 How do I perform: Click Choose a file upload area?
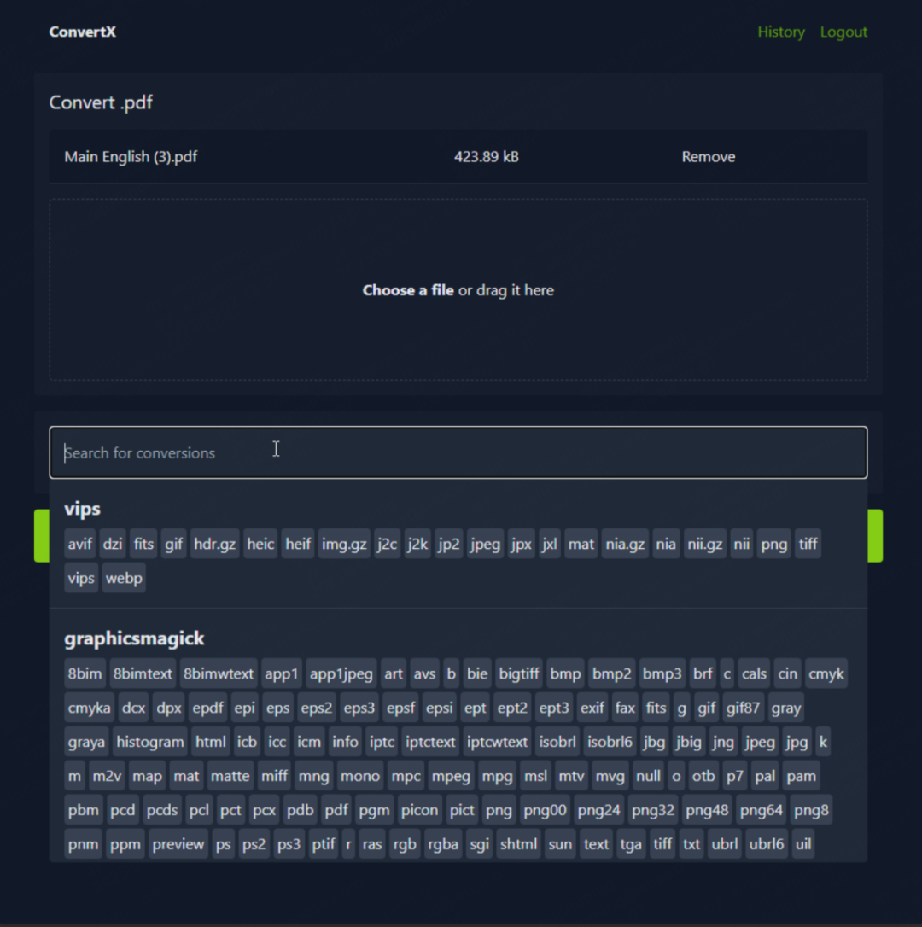pos(458,289)
